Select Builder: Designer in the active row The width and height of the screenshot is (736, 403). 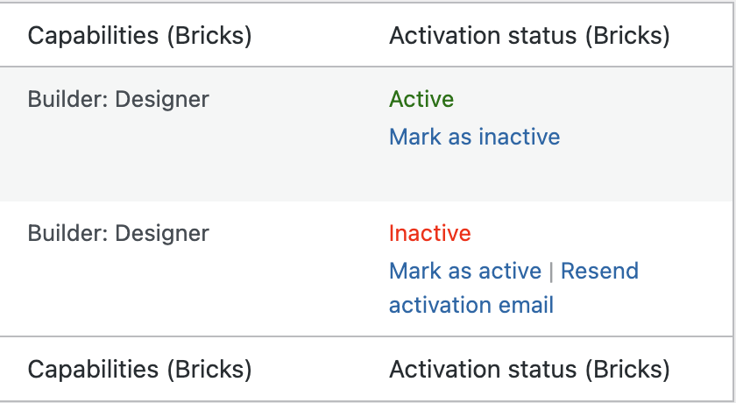118,99
